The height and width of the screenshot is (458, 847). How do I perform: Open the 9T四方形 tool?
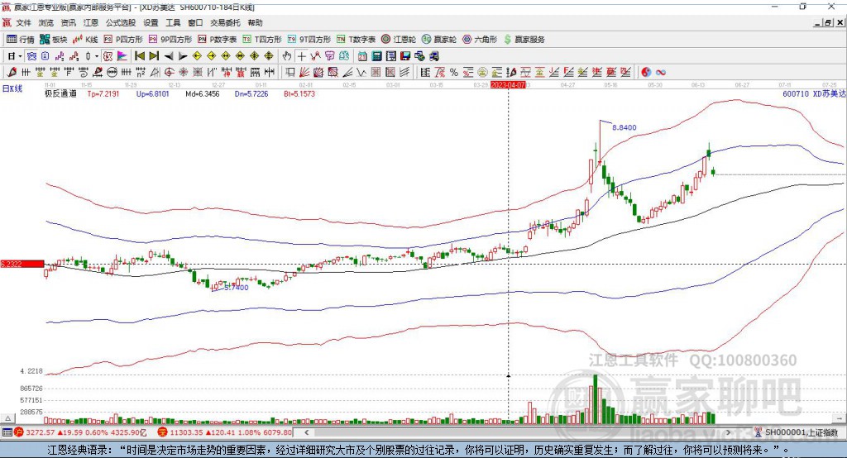309,40
